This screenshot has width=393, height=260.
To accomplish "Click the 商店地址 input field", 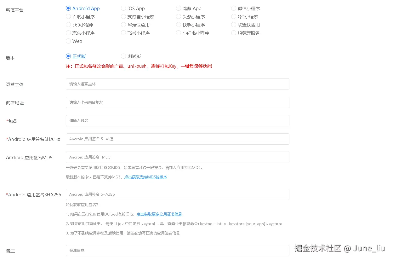I will click(x=177, y=102).
